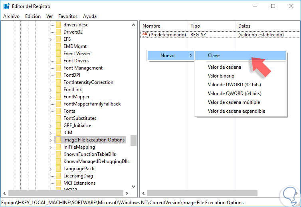Open the Archivo menu

pos(11,16)
